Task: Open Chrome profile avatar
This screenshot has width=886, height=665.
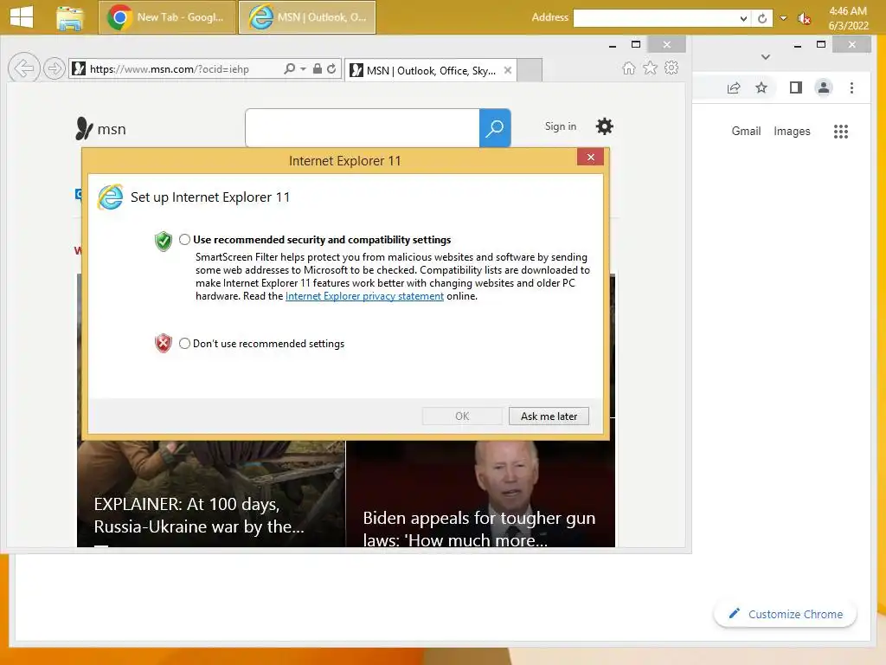Action: coord(824,87)
